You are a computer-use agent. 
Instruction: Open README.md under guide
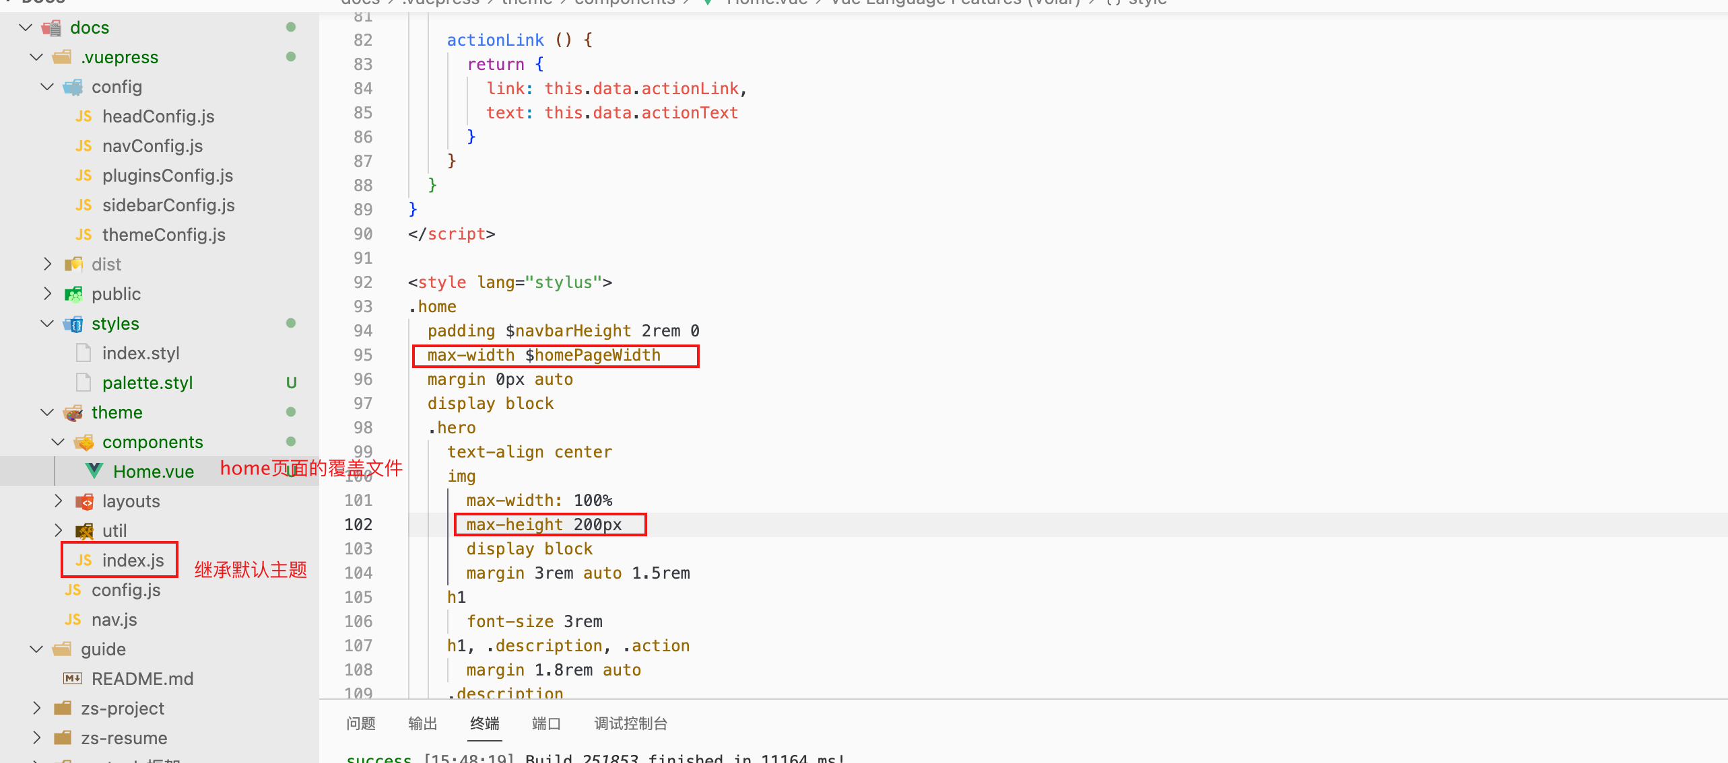tap(142, 679)
